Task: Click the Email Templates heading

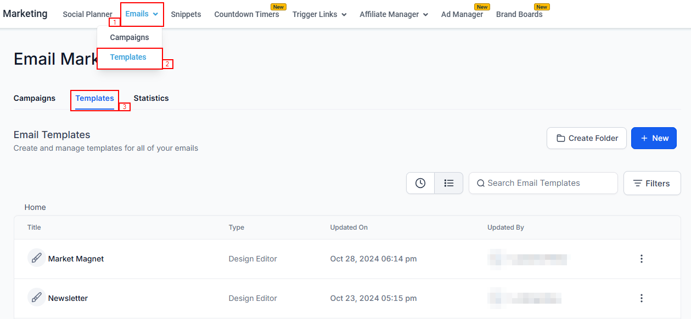Action: 52,135
